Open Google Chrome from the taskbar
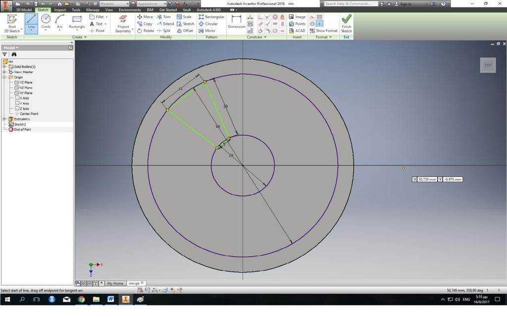Image resolution: width=507 pixels, height=317 pixels. (x=81, y=300)
